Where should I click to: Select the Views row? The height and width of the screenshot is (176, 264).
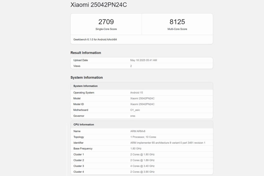click(x=142, y=66)
